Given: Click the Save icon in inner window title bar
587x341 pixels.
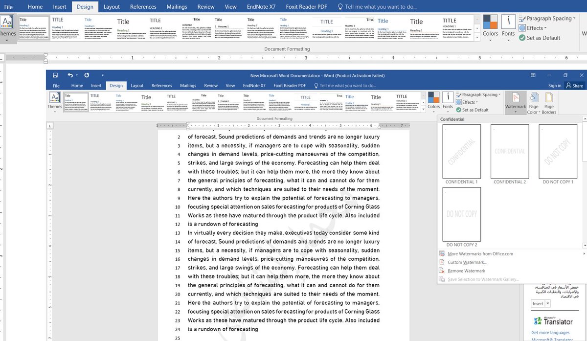Looking at the screenshot, I should [55, 75].
